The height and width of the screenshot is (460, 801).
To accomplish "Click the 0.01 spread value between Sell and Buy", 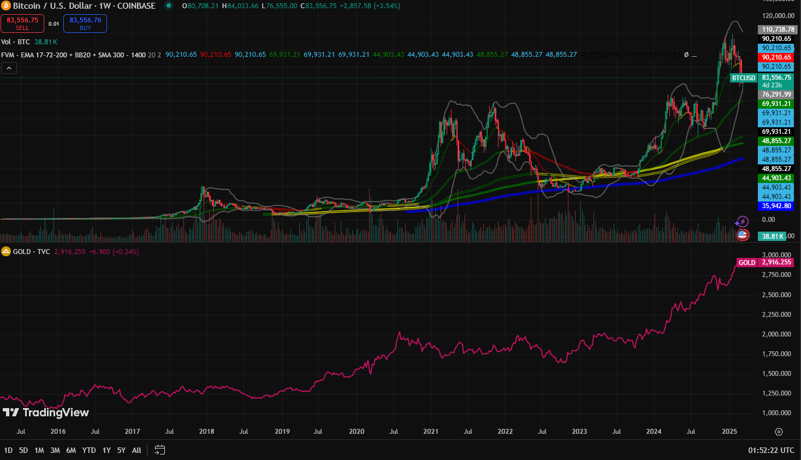I will click(x=54, y=23).
